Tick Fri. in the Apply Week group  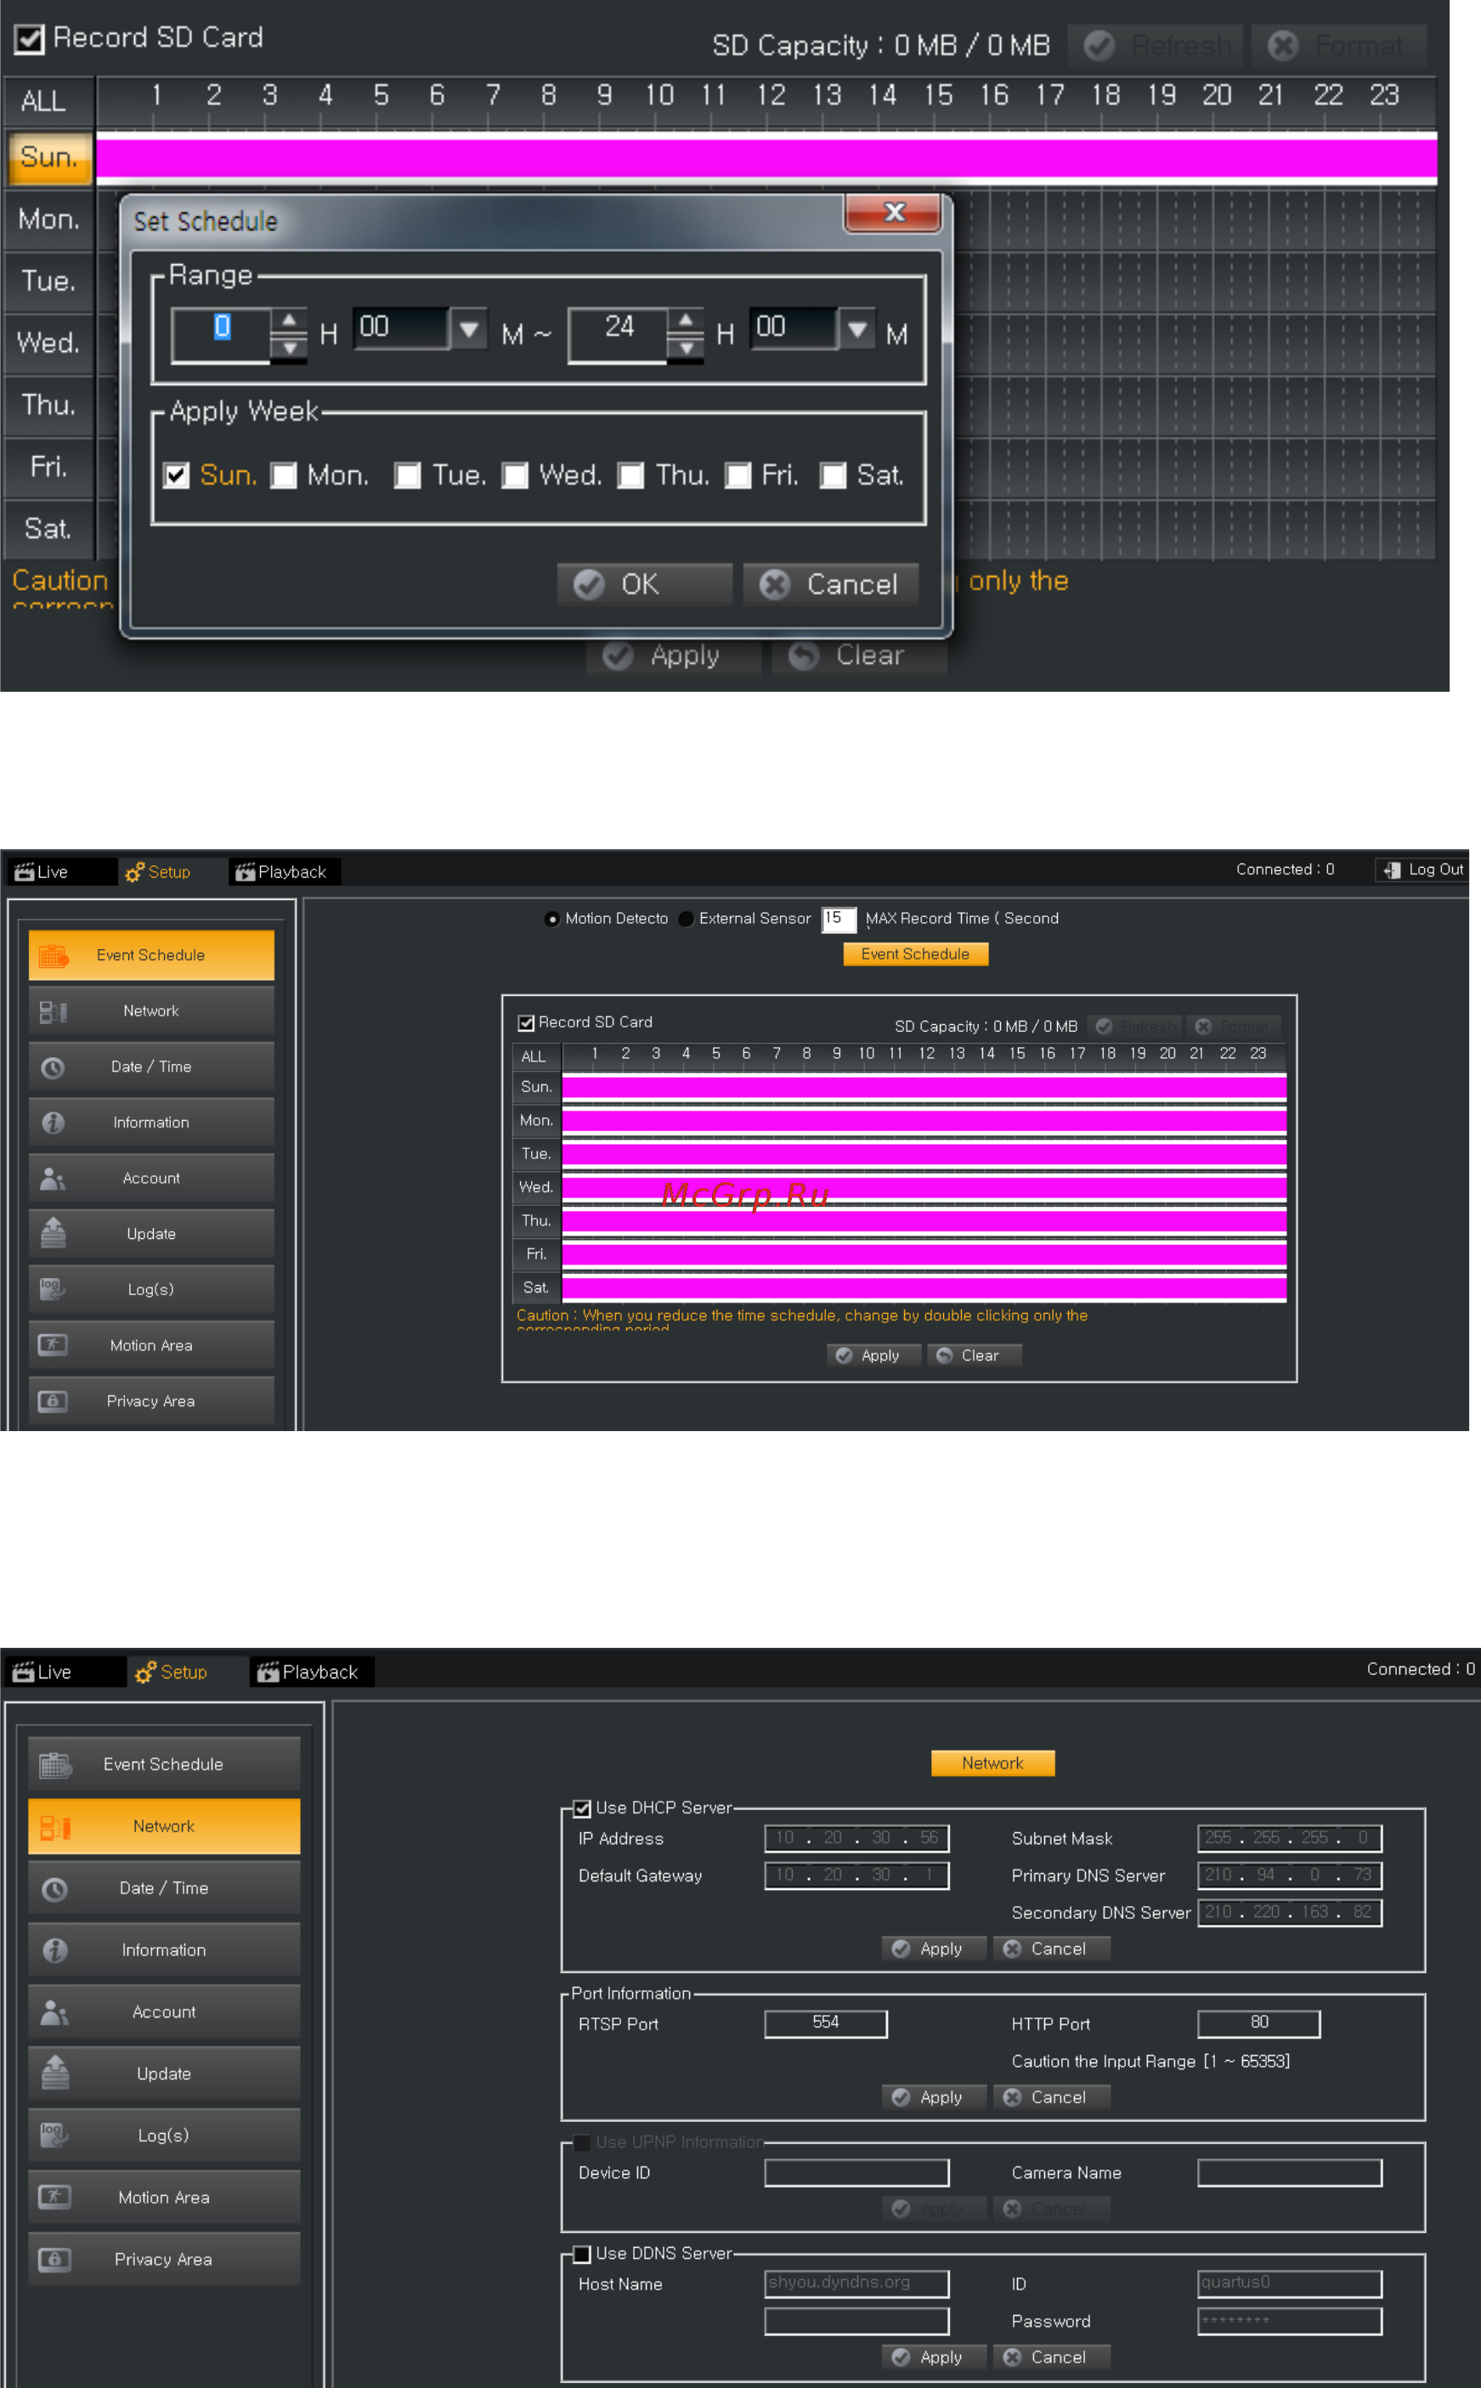click(x=738, y=475)
